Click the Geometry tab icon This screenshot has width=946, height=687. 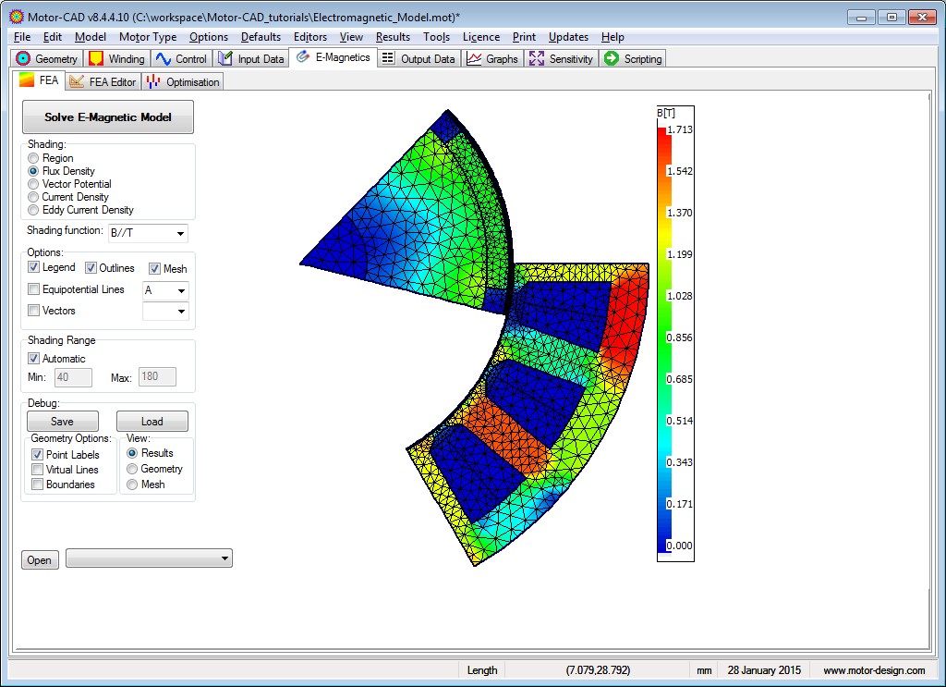click(24, 59)
